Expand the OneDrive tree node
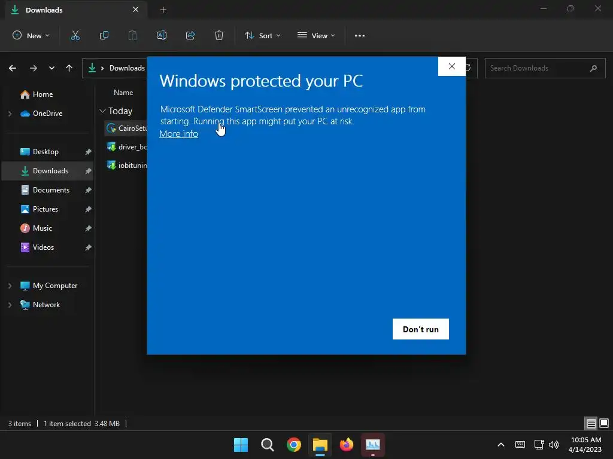 click(x=10, y=114)
